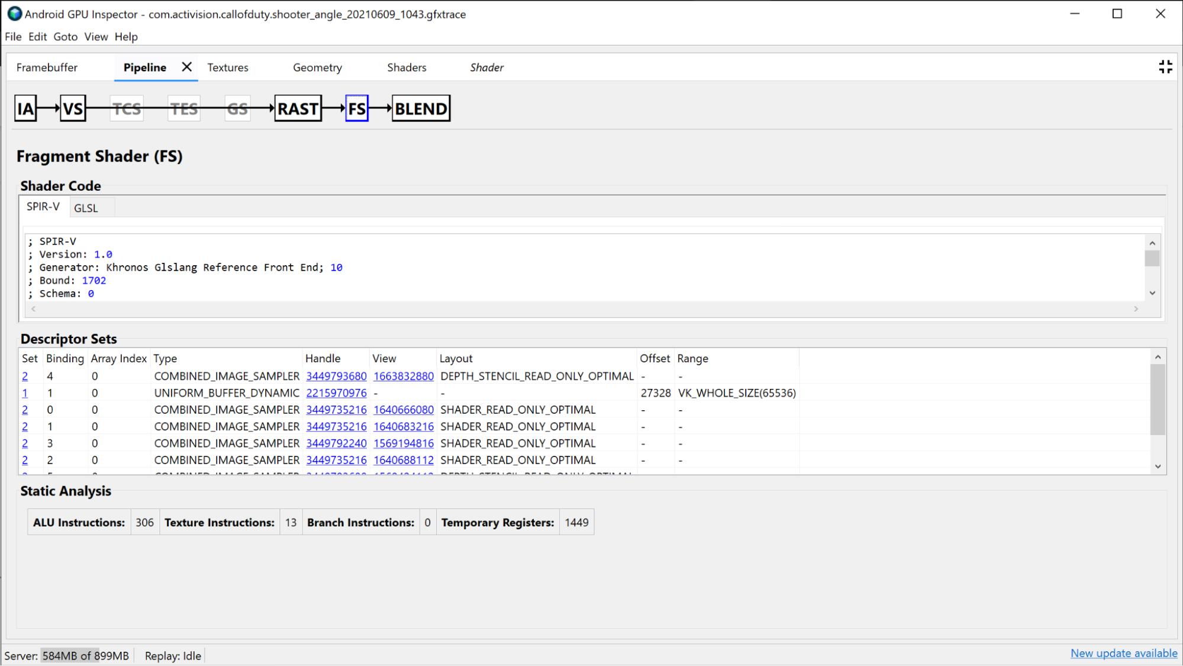
Task: Open handle link 3449793680
Action: [336, 376]
